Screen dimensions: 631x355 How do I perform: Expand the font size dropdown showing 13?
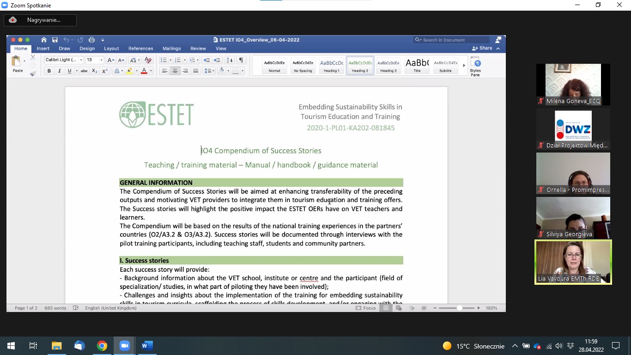(101, 60)
